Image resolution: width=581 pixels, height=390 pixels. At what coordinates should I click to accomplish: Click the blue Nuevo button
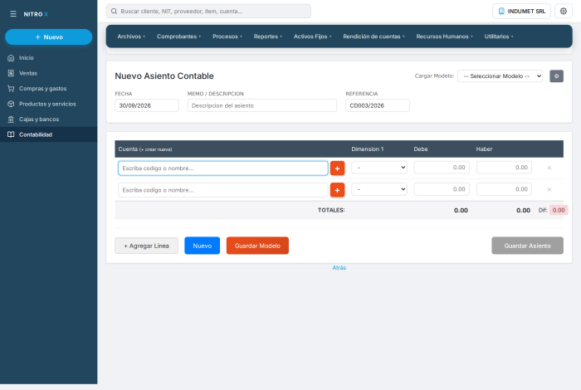pyautogui.click(x=202, y=246)
